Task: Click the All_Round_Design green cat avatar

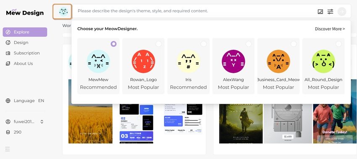Action: [323, 62]
